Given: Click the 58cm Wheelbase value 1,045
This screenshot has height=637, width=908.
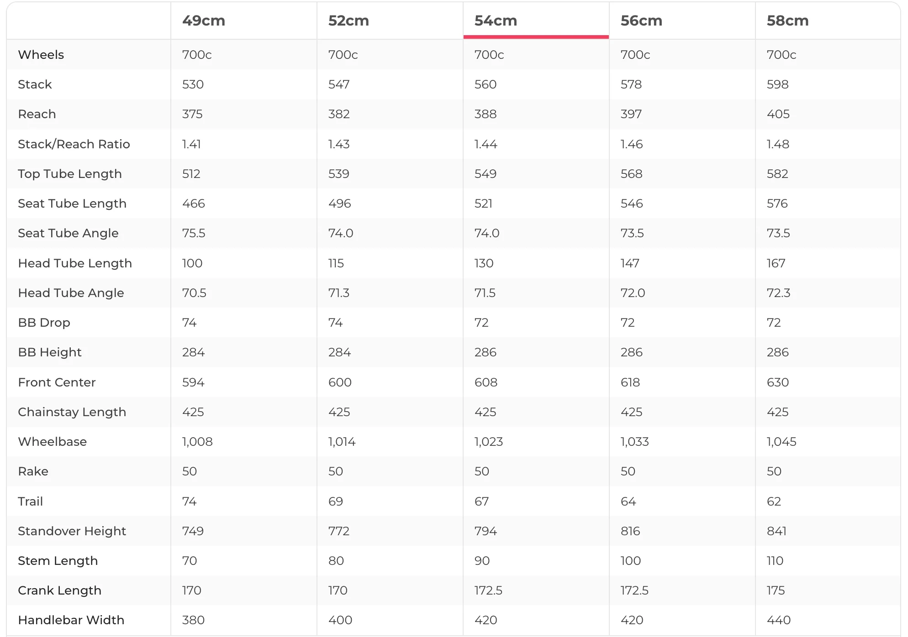Looking at the screenshot, I should pos(781,442).
